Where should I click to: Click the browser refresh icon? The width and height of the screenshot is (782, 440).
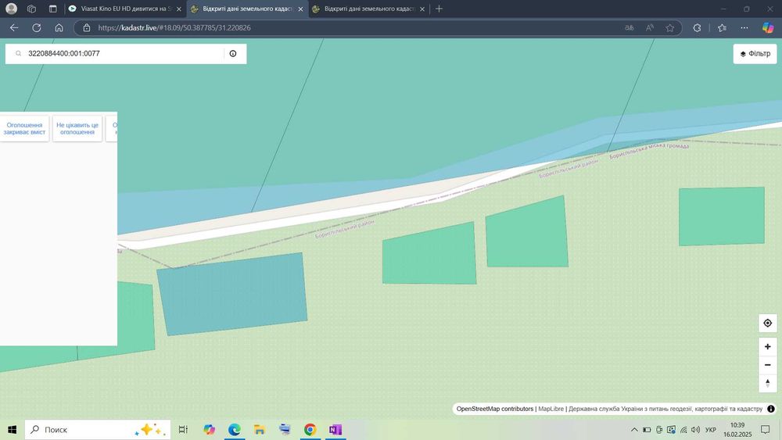(37, 28)
